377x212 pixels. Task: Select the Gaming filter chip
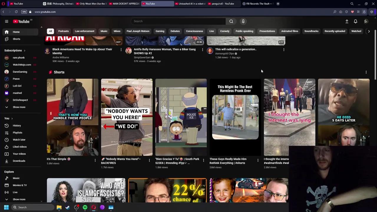point(160,31)
